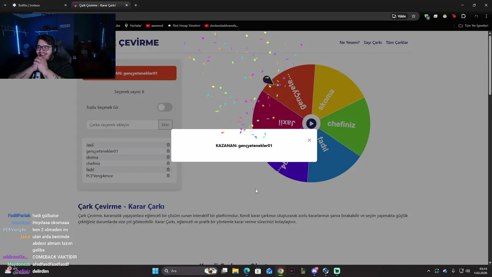Image resolution: width=492 pixels, height=277 pixels.
Task: Click the Yükle install button
Action: [x=399, y=16]
